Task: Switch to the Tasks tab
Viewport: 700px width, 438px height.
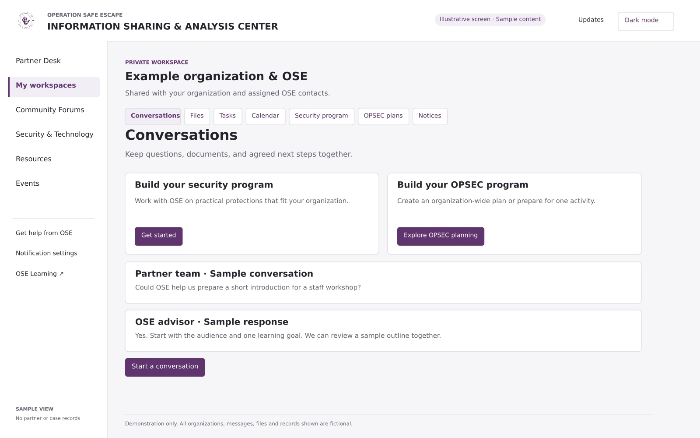Action: coord(227,116)
